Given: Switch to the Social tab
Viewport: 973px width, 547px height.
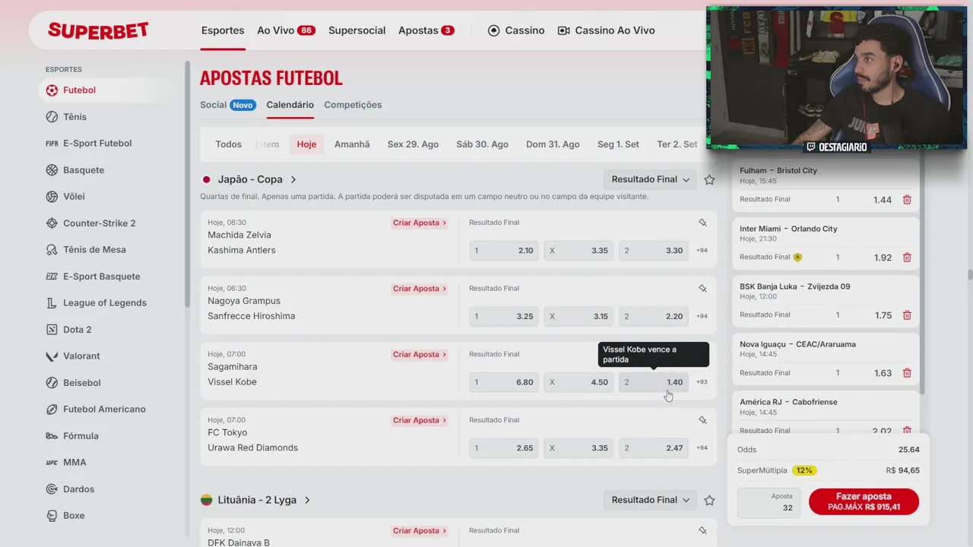Looking at the screenshot, I should [x=228, y=105].
